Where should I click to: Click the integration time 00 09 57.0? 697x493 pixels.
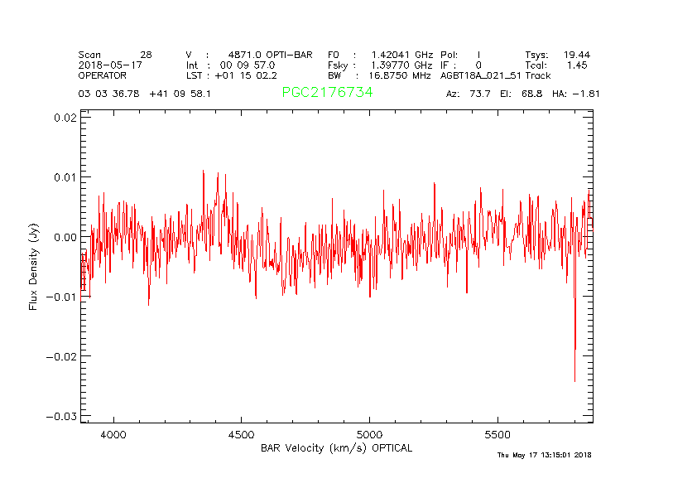click(x=247, y=65)
